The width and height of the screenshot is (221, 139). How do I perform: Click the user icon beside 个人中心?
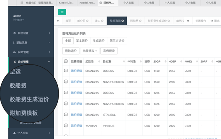point(14,133)
